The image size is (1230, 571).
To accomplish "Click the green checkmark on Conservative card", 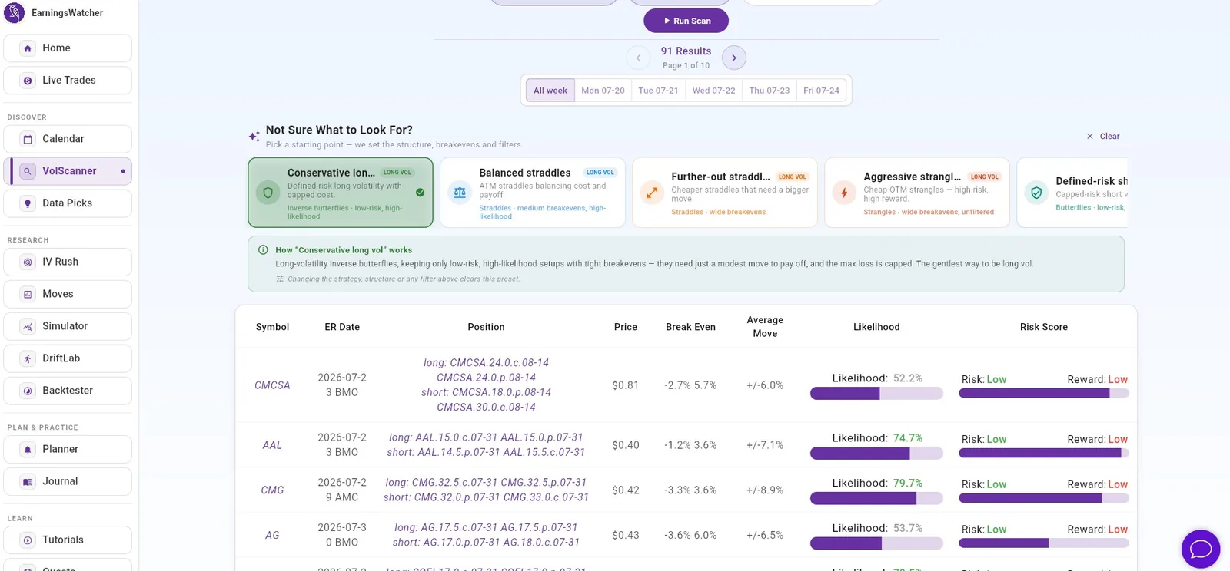I will 420,193.
